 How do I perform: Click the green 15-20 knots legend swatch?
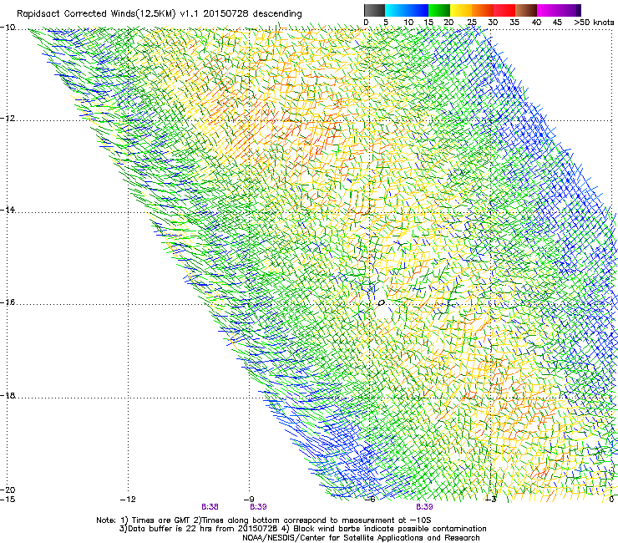click(439, 10)
